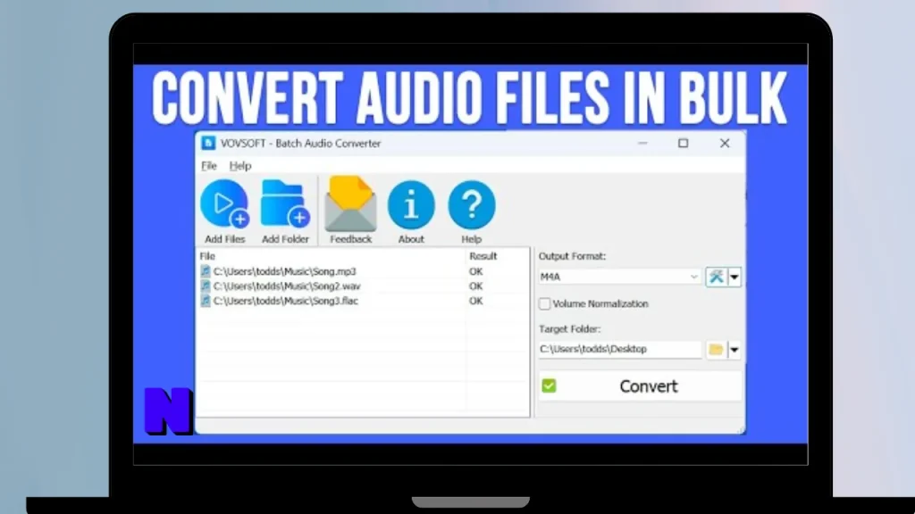Maximize the Batch Audio Converter window
Image resolution: width=915 pixels, height=514 pixels.
point(683,143)
